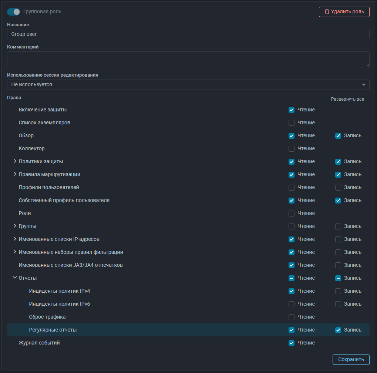This screenshot has width=377, height=373.
Task: Uncheck Чтение for Включение защиты
Action: click(292, 110)
